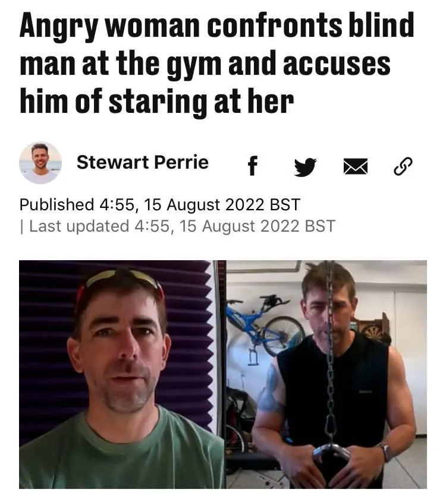
Task: Open the photo of man in green shirt
Action: click(123, 374)
